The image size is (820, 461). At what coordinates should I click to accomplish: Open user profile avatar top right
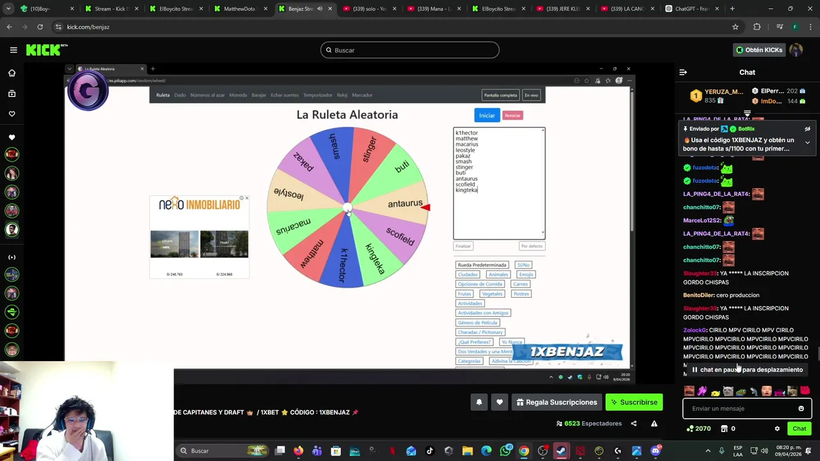click(796, 50)
